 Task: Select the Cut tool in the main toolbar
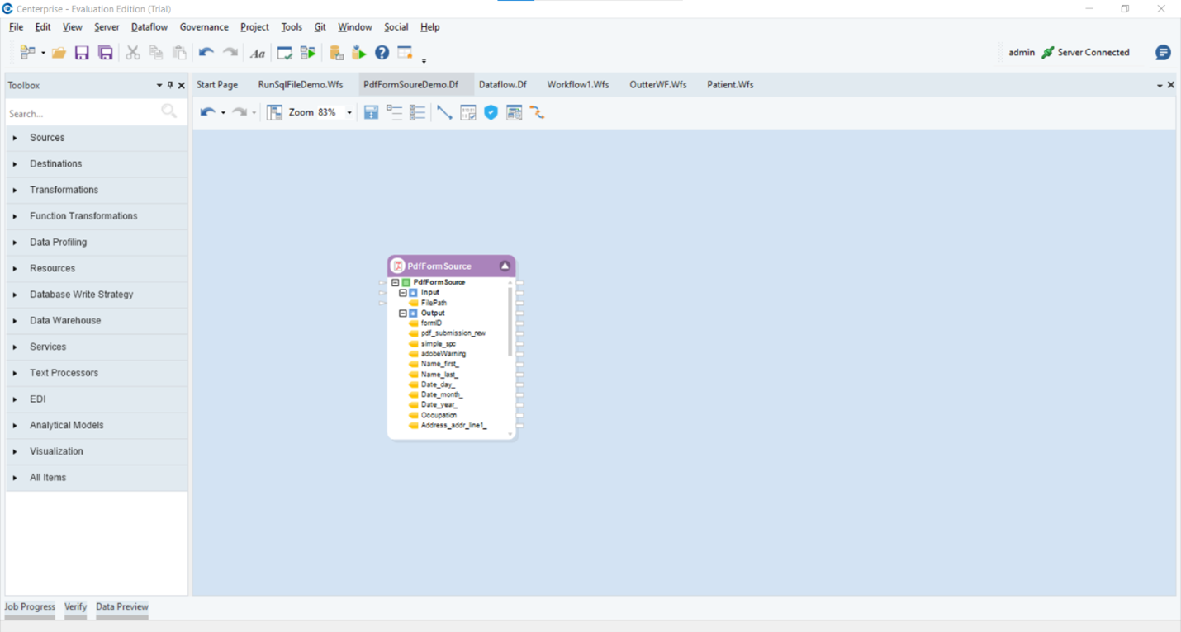point(133,52)
